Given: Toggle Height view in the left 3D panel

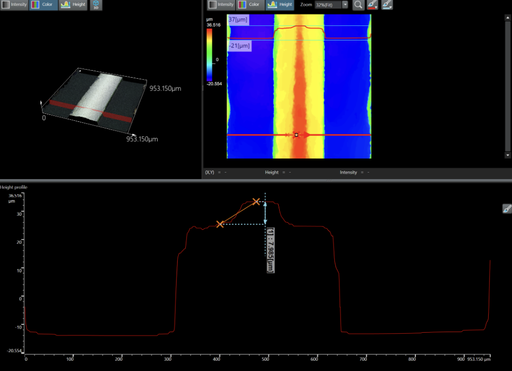Looking at the screenshot, I should tap(73, 5).
